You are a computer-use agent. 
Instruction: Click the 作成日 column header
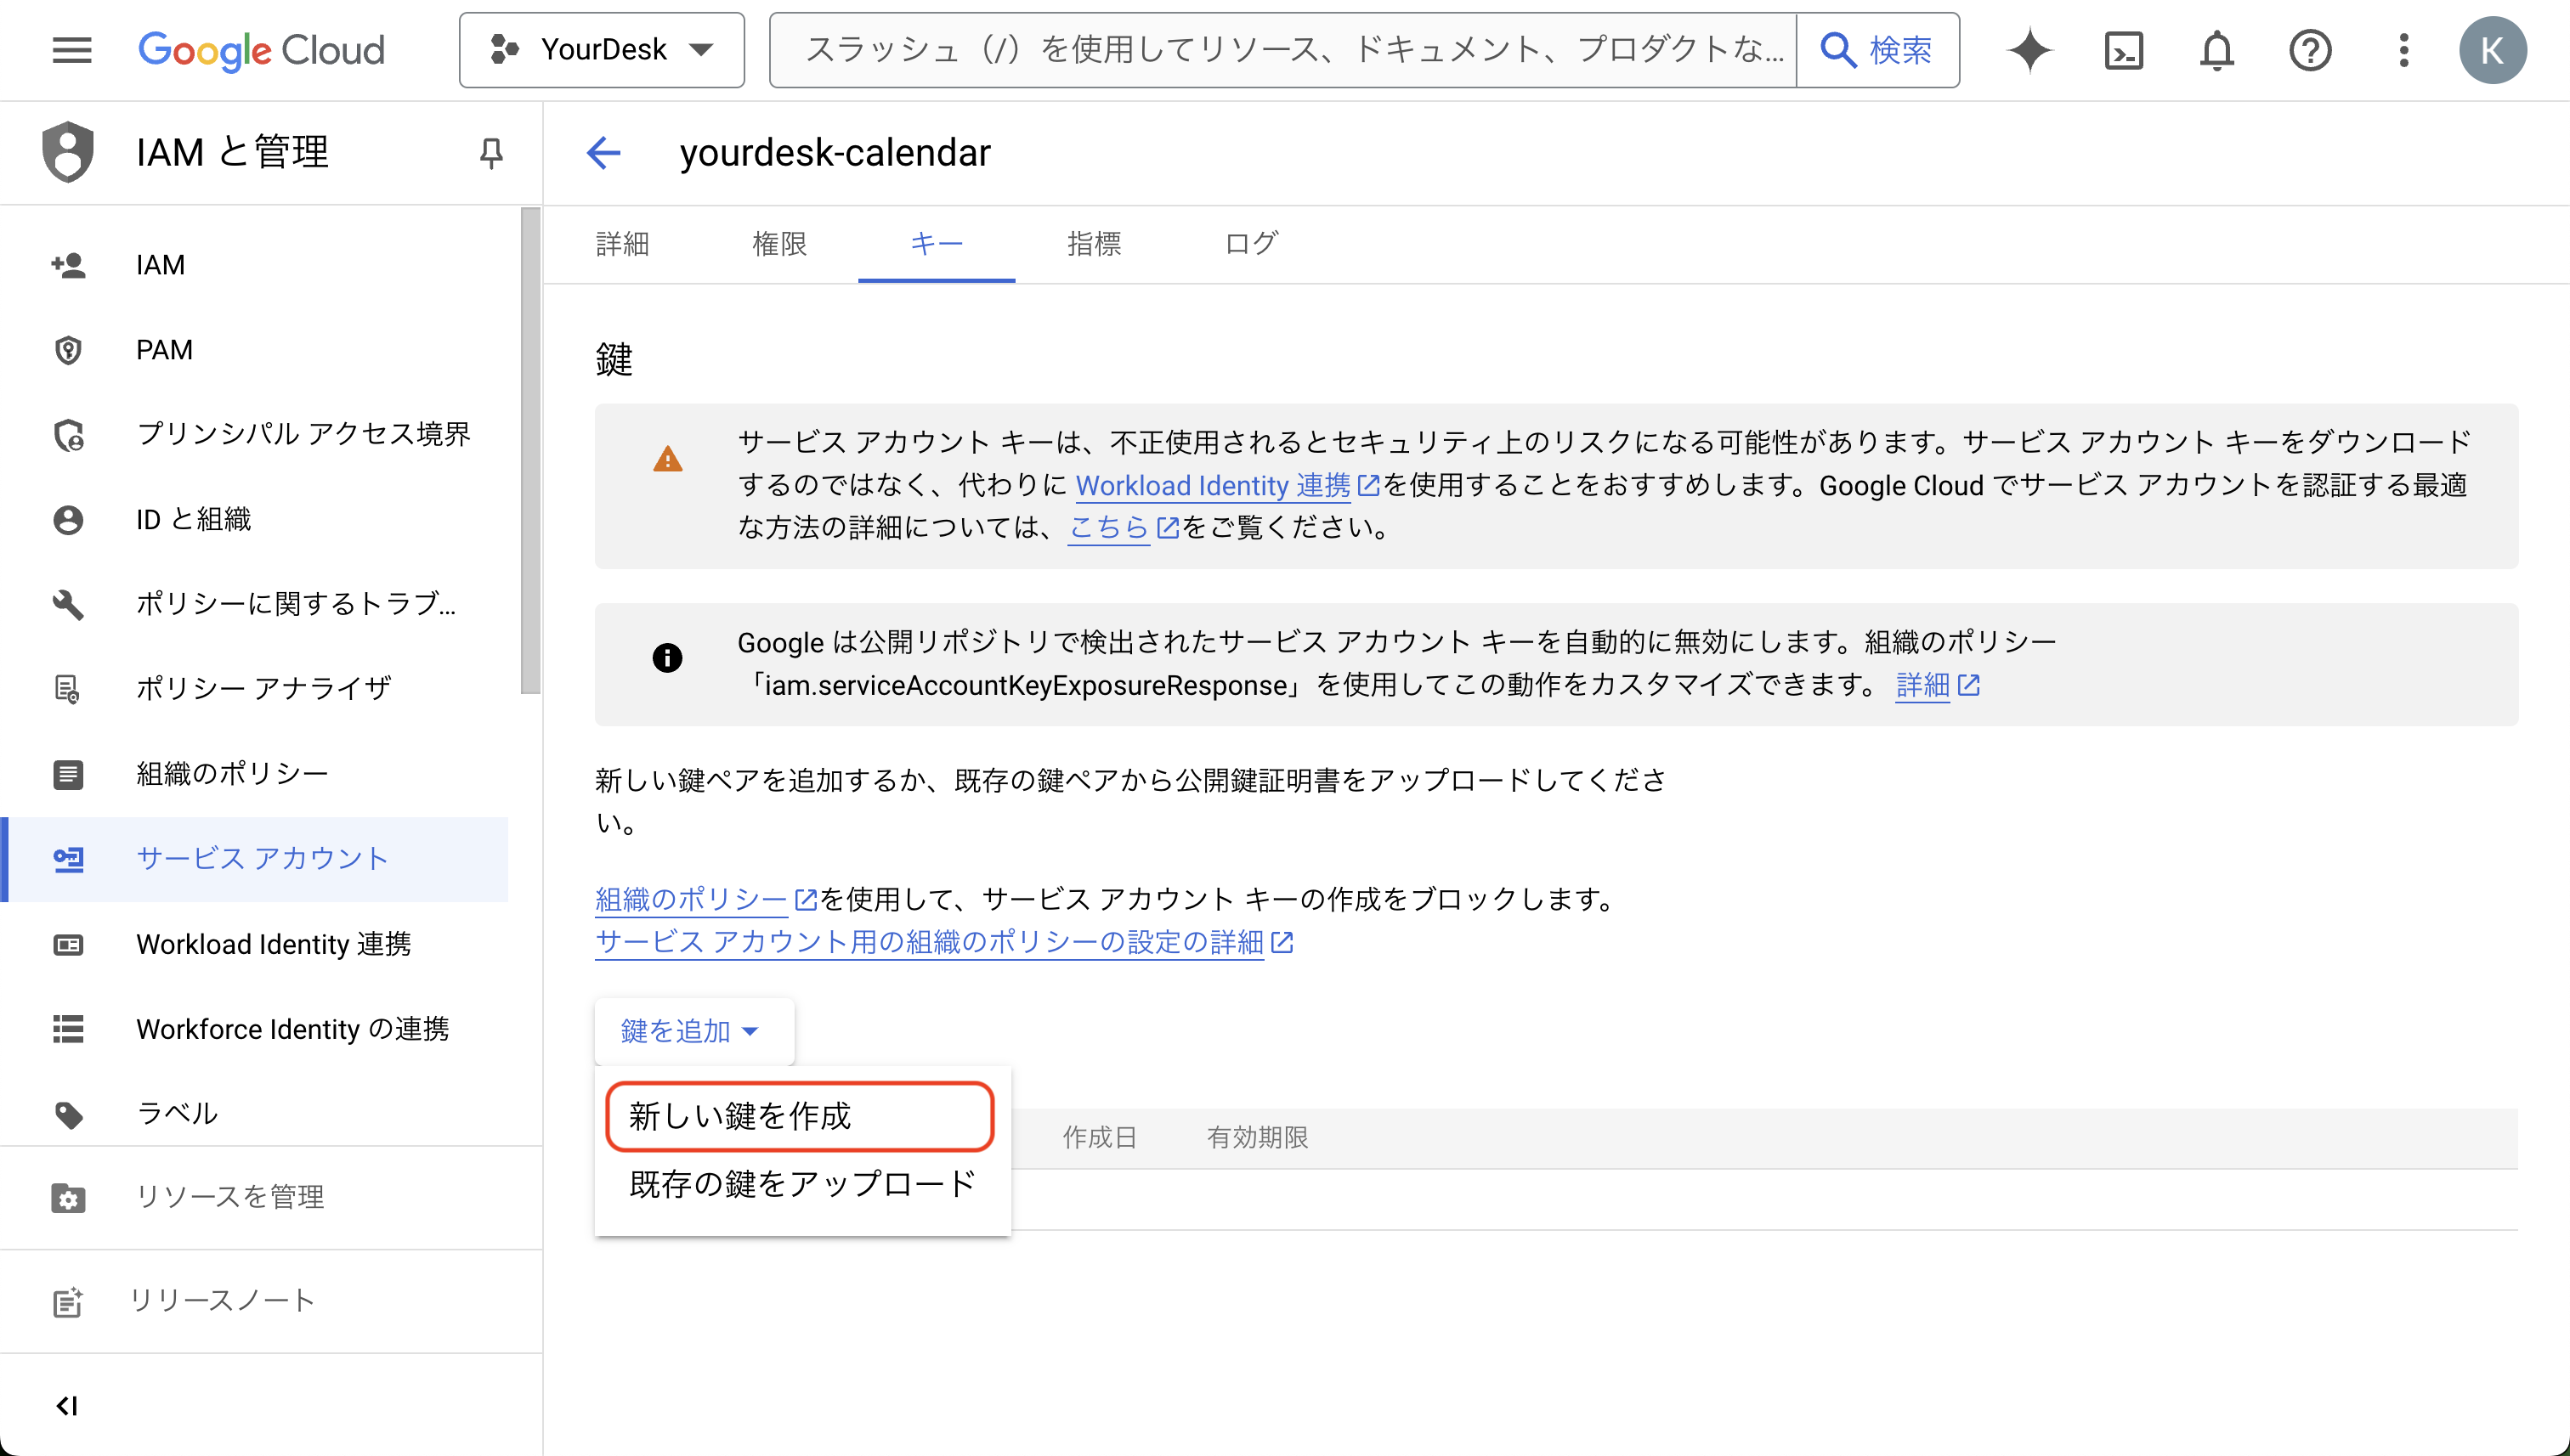pyautogui.click(x=1100, y=1138)
